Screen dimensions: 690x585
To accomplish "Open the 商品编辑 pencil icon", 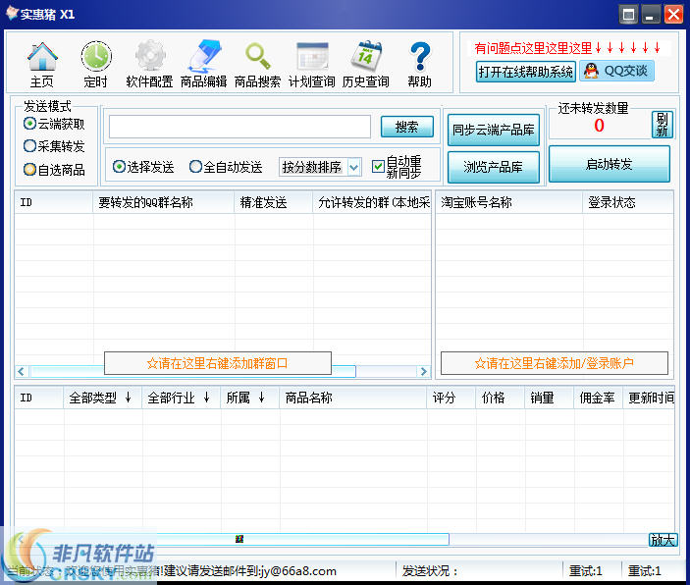I will point(204,64).
